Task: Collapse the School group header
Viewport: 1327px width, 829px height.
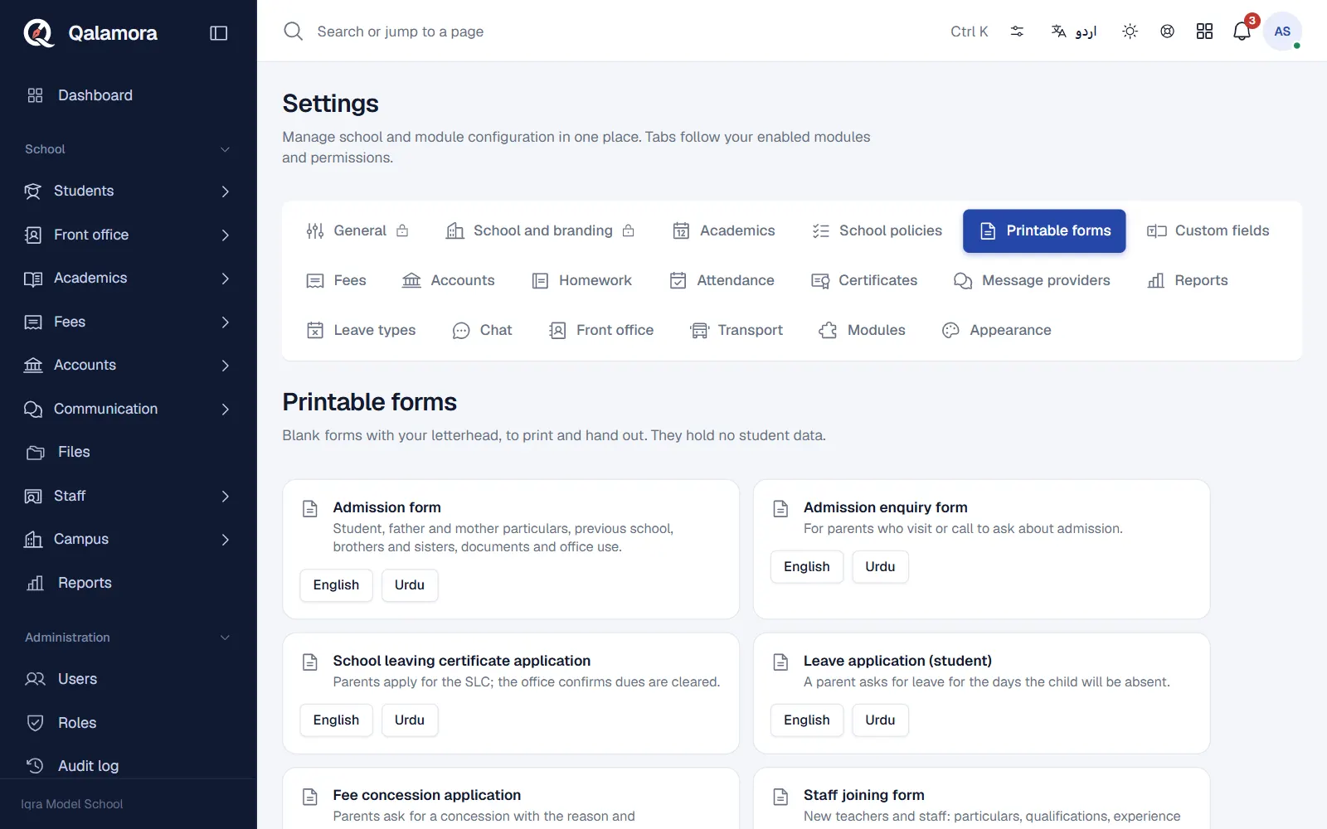Action: coord(129,149)
